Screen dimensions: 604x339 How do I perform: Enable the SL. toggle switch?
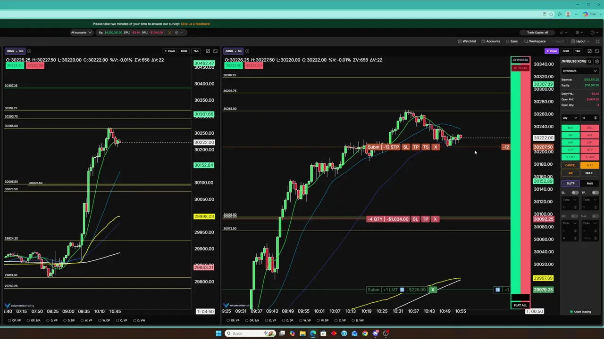575,193
